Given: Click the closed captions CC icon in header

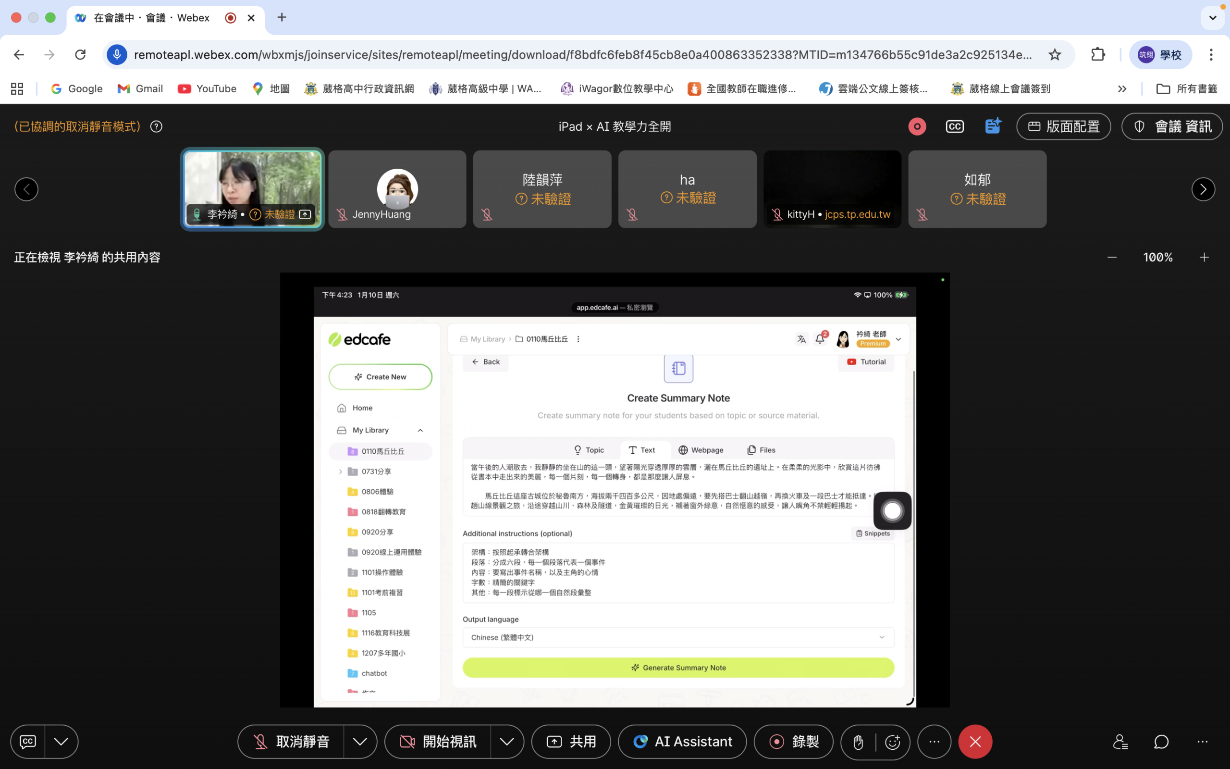Looking at the screenshot, I should coord(955,126).
